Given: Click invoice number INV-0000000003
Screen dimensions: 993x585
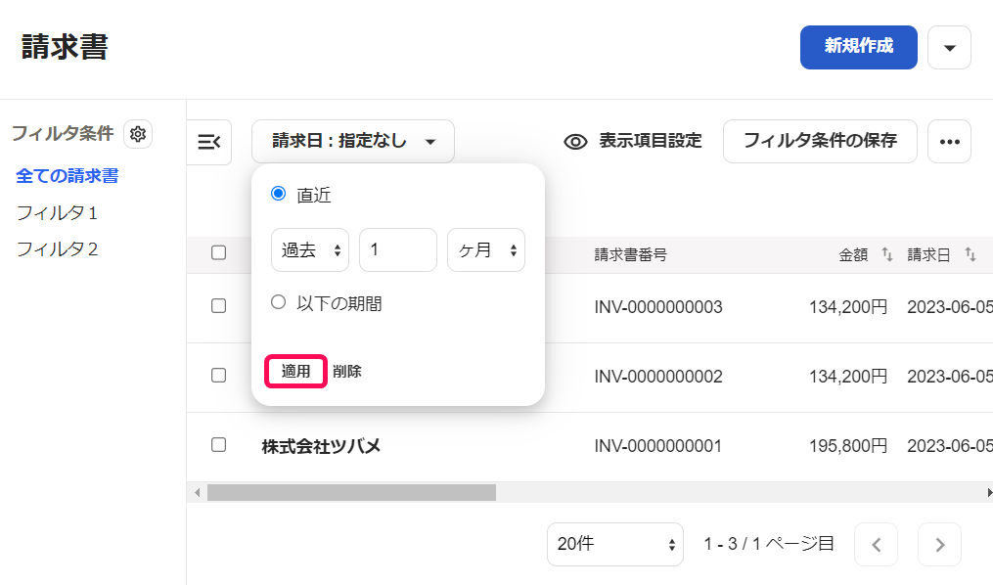Looking at the screenshot, I should point(658,307).
